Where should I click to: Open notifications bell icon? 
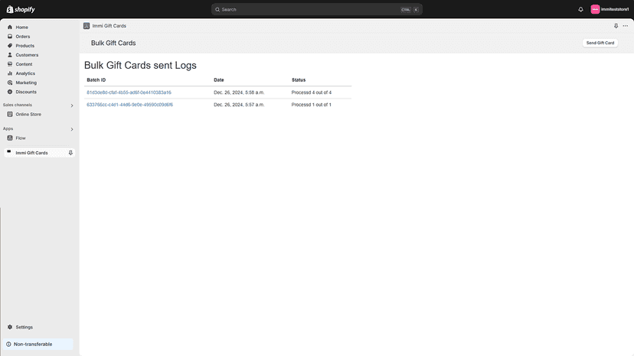[580, 9]
